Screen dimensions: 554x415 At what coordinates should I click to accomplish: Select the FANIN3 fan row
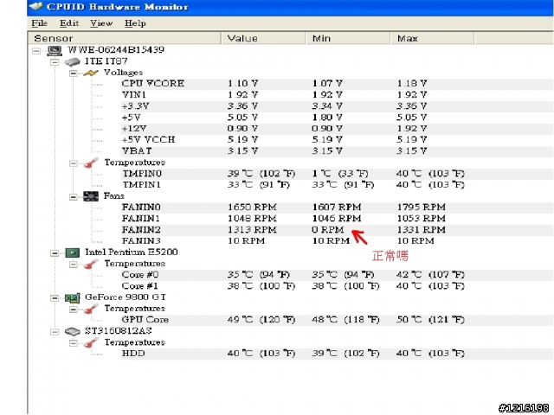[x=337, y=241]
